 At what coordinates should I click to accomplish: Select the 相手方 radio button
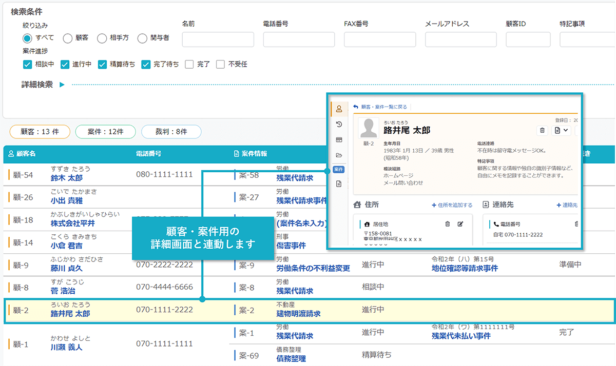tap(101, 38)
